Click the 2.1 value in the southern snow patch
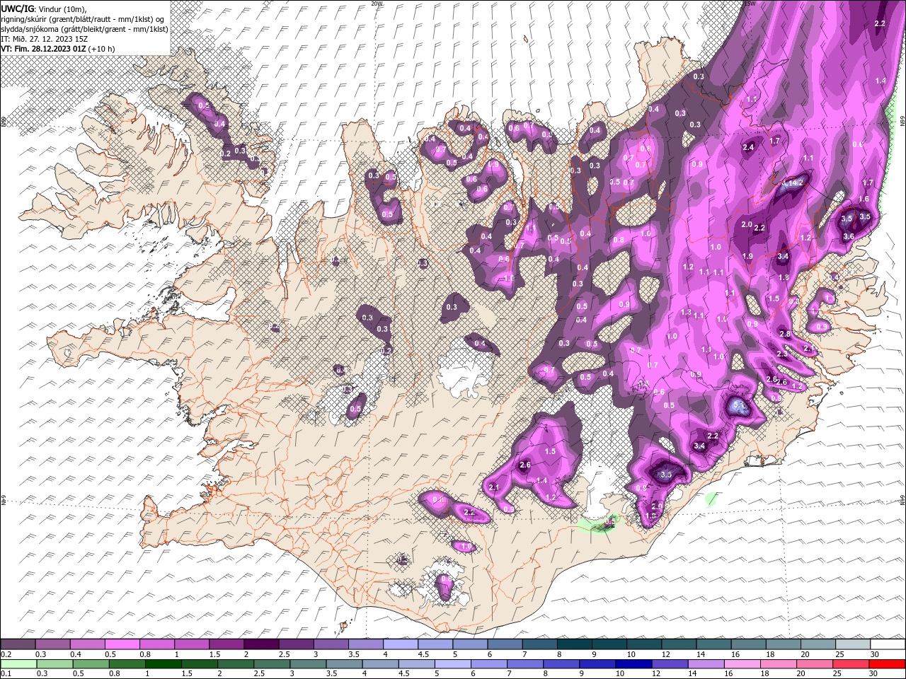Viewport: 906px width, 679px height. coord(494,487)
